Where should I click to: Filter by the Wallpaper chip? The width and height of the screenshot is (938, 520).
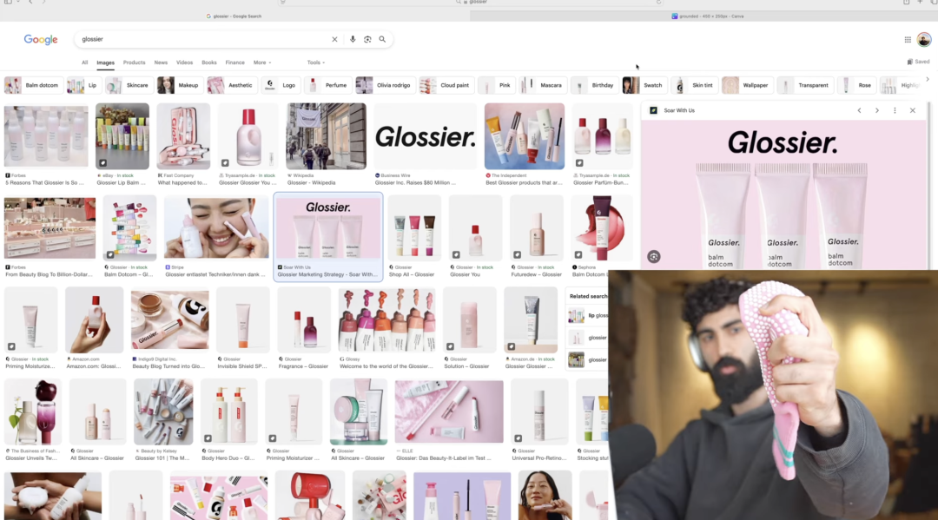pyautogui.click(x=747, y=85)
